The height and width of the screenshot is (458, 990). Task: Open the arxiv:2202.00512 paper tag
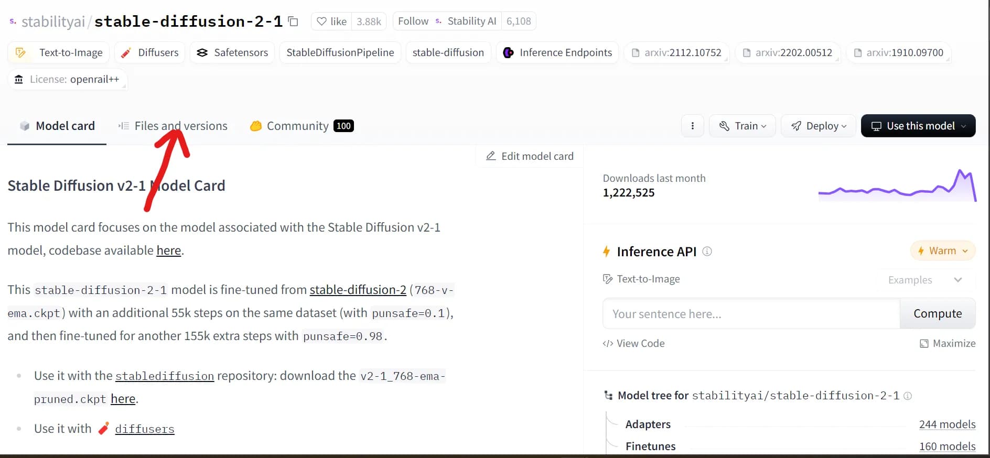point(788,52)
